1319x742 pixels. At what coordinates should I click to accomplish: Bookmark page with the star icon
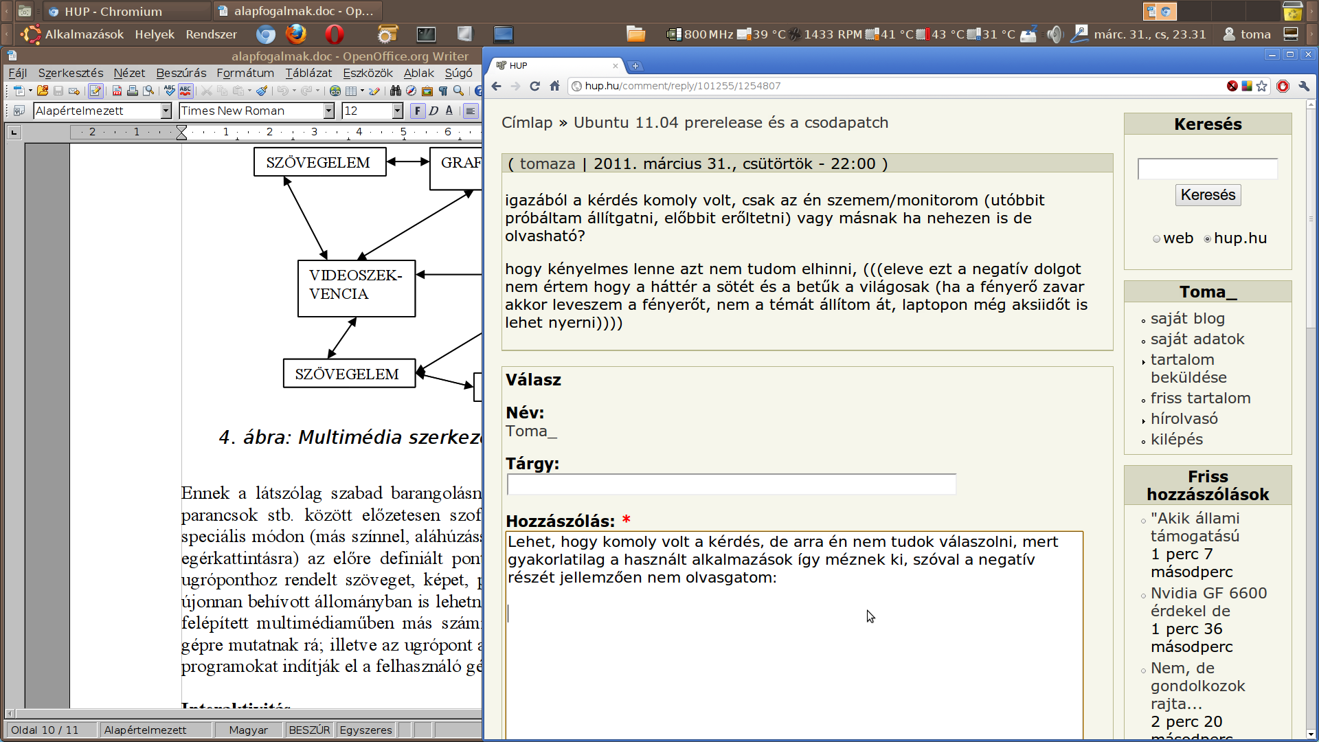pos(1262,86)
